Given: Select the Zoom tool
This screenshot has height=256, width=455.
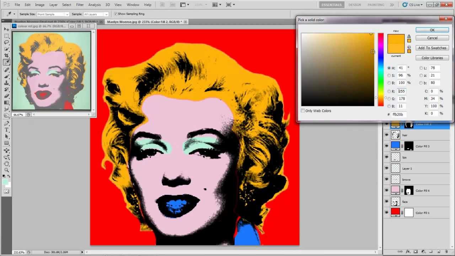Looking at the screenshot, I should (7, 170).
